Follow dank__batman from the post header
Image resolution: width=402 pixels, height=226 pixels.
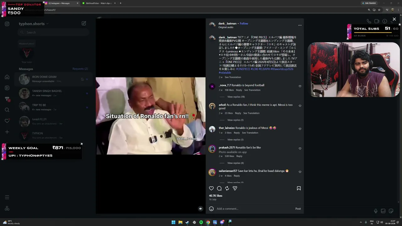[244, 24]
